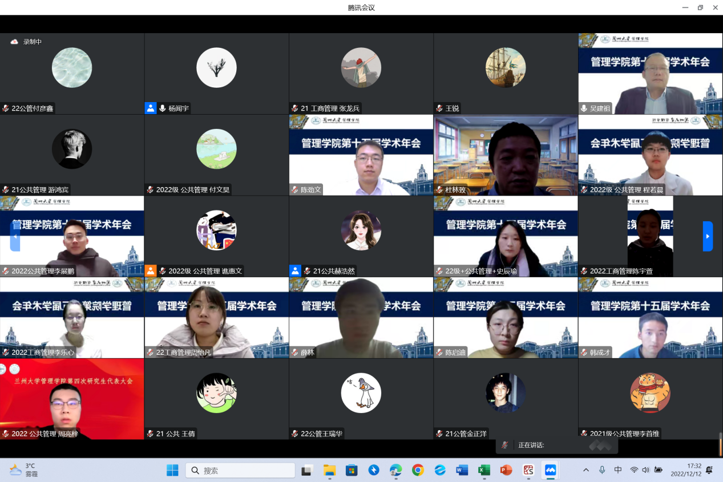Click the Windows taskbar search box
723x482 pixels.
[240, 470]
